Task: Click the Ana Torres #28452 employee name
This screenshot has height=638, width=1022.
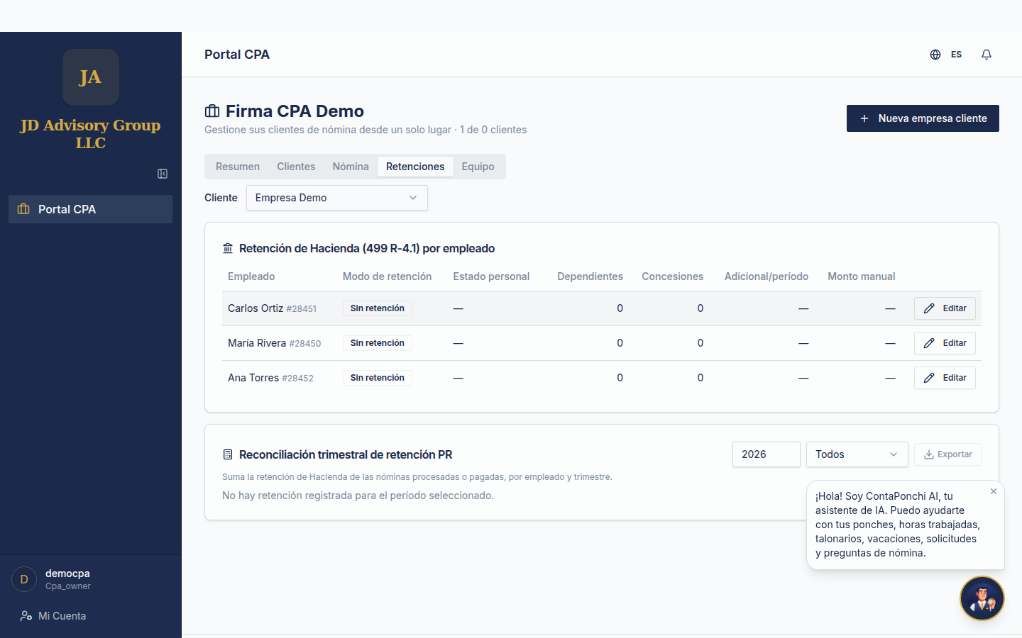Action: [270, 378]
